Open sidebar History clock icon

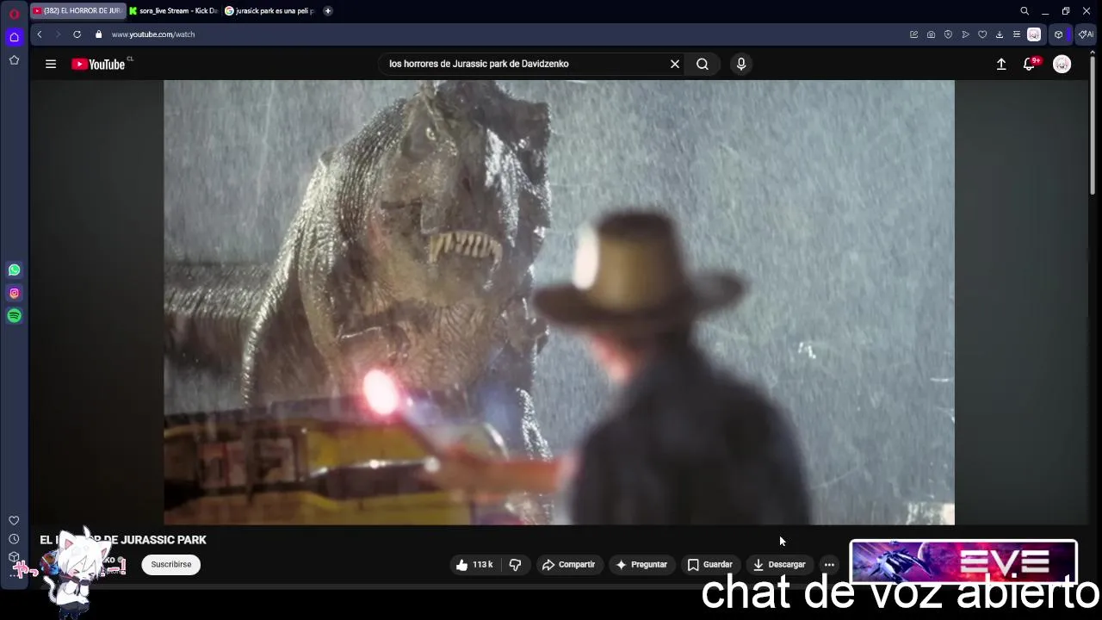(14, 539)
